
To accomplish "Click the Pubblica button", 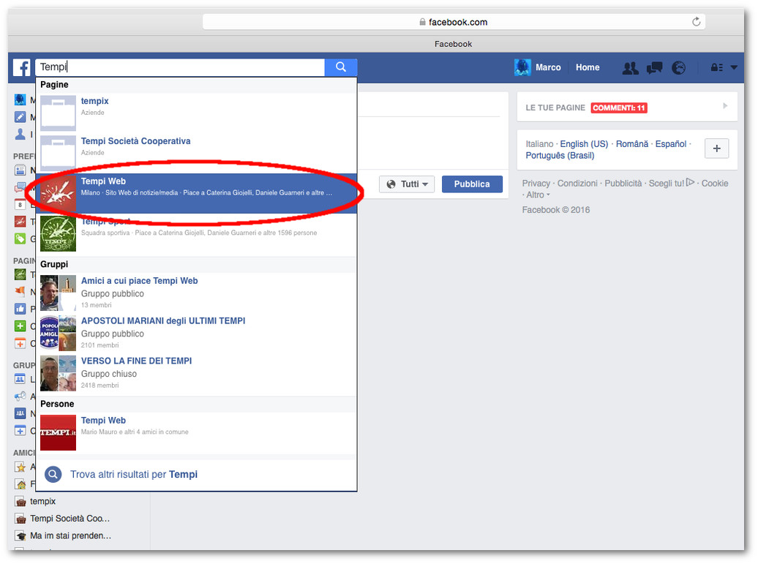I will click(x=472, y=184).
